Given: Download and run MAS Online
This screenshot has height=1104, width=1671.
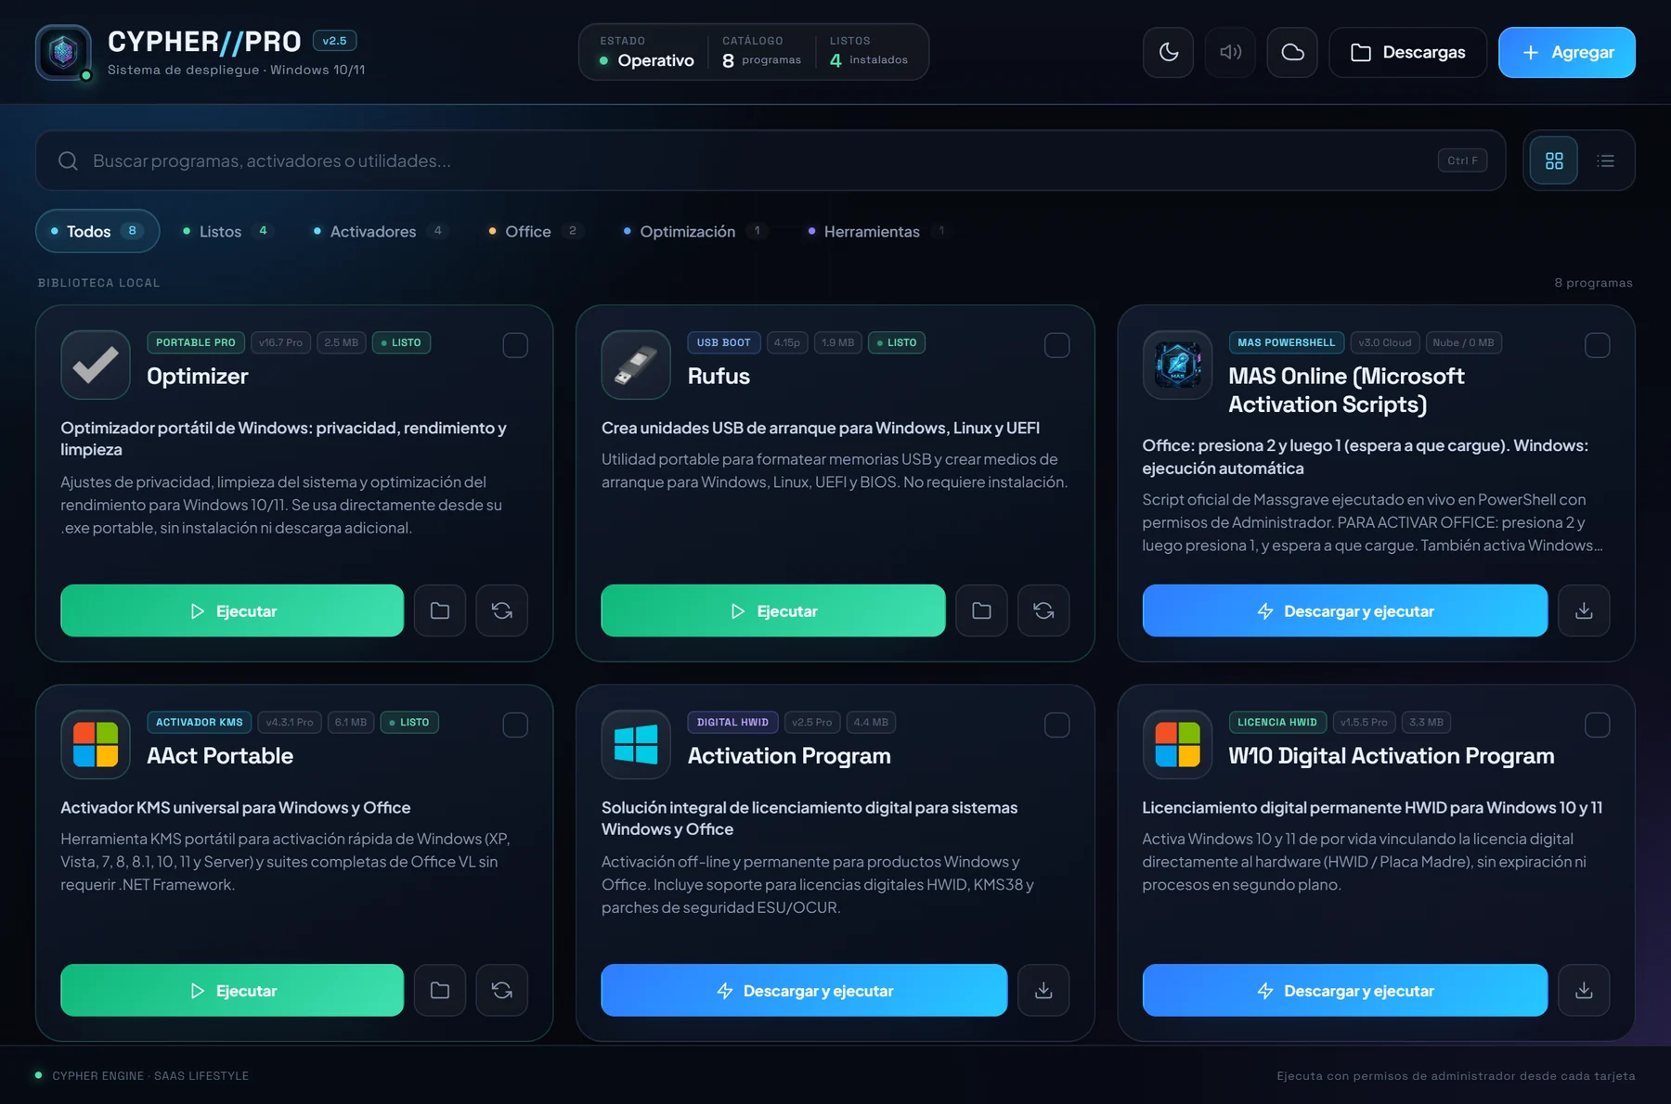Looking at the screenshot, I should point(1345,610).
